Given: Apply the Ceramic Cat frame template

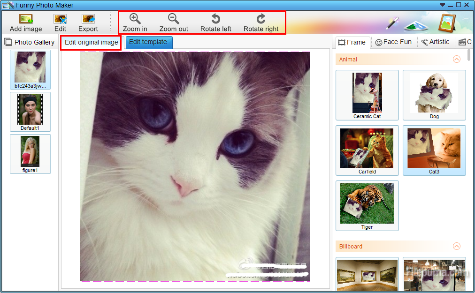Looking at the screenshot, I should pos(367,95).
